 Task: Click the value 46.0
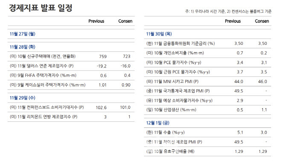click(x=263, y=82)
